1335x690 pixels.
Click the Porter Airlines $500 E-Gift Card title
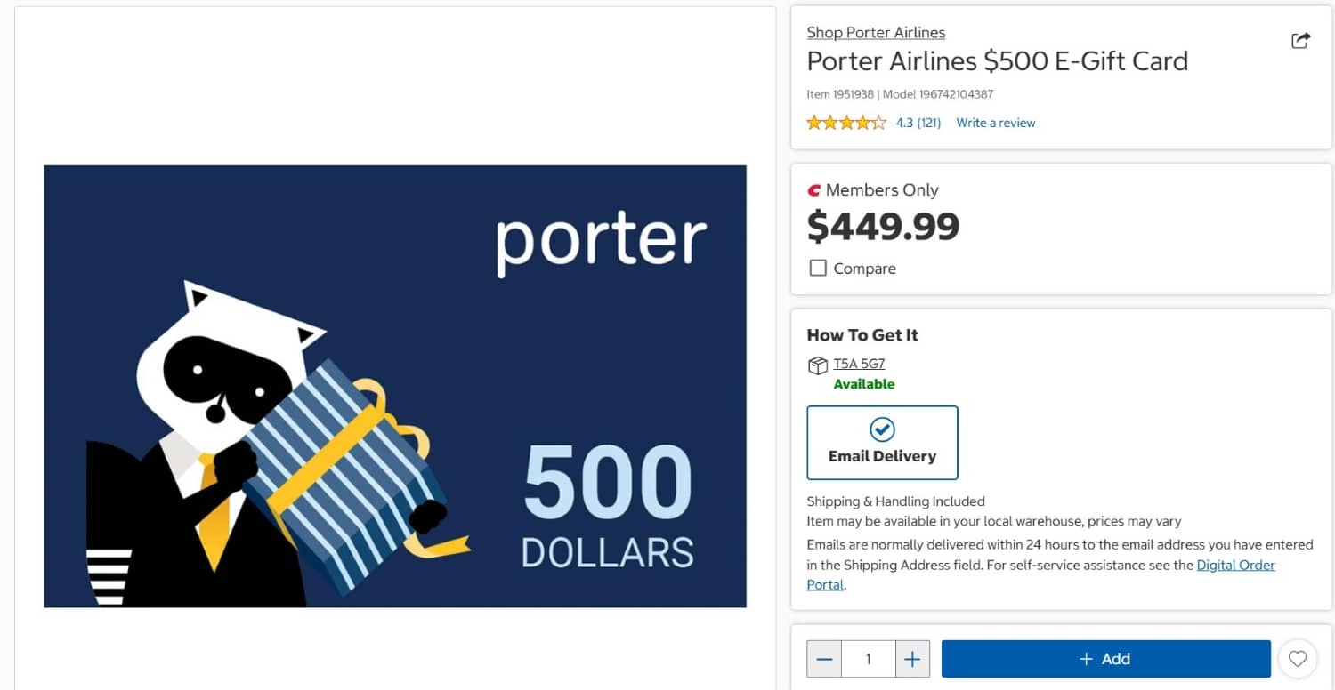(997, 61)
